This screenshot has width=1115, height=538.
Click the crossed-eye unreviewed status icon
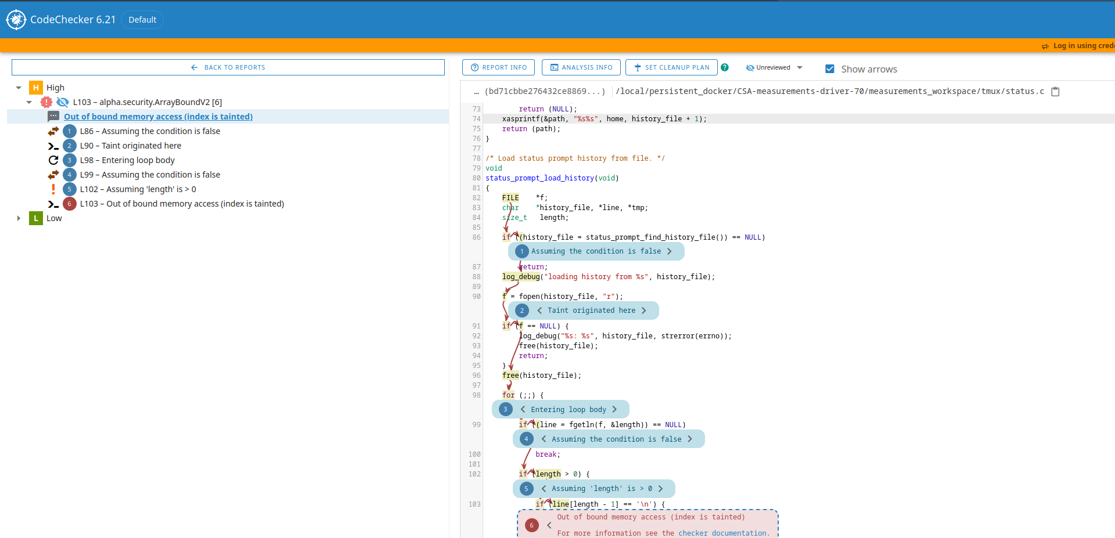tap(62, 102)
